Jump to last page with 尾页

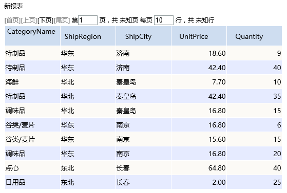click(62, 20)
